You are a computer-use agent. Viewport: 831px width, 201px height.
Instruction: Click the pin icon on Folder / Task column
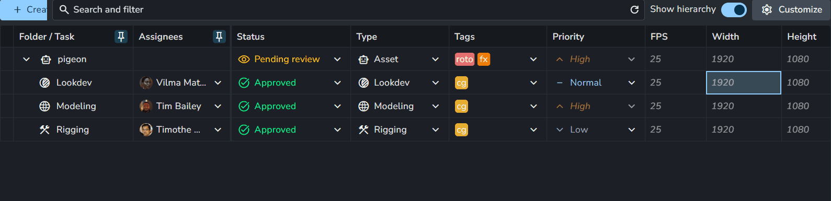pos(121,37)
